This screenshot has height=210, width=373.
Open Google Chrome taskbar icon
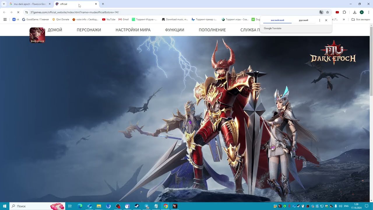point(166,206)
